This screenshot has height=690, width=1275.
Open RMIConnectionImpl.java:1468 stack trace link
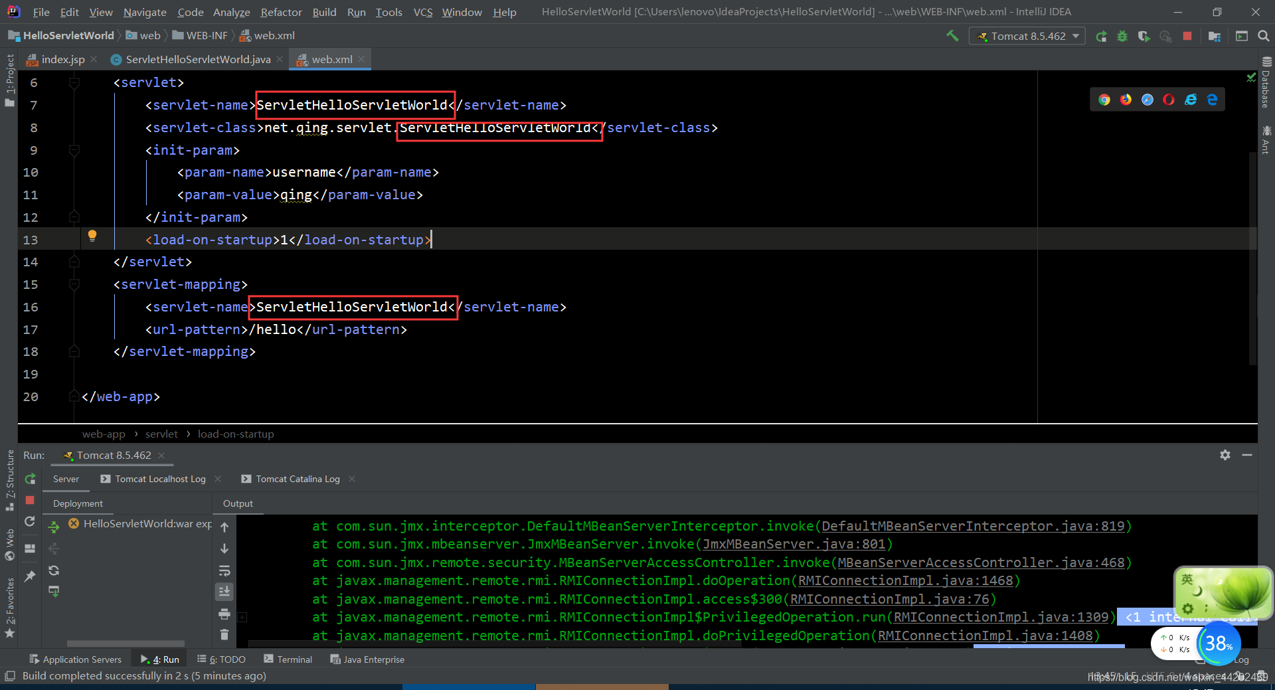click(x=905, y=580)
